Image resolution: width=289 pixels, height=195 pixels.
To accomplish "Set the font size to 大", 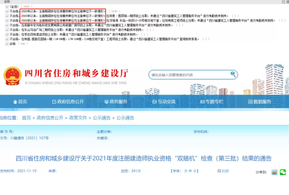I will pos(185,171).
